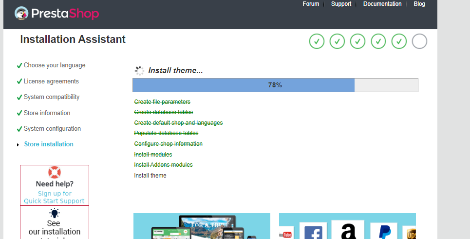Click Sign up for Quick Start Support
Image resolution: width=470 pixels, height=239 pixels.
click(x=55, y=197)
